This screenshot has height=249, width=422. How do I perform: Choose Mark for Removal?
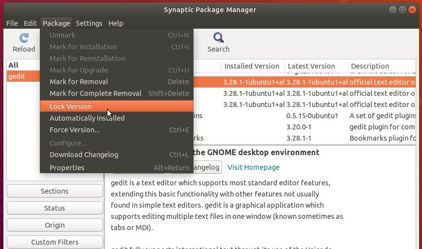pyautogui.click(x=117, y=82)
